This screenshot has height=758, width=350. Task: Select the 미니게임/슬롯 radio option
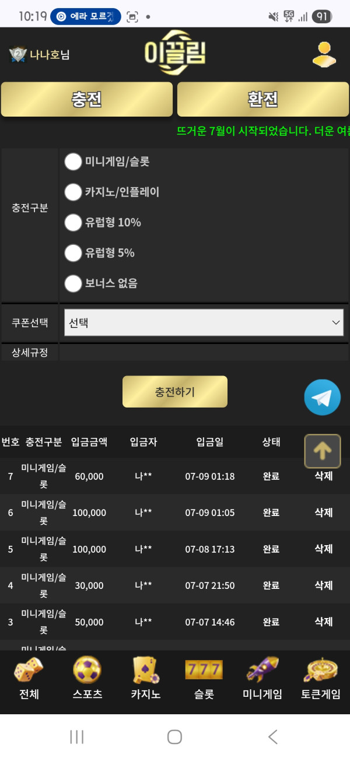click(x=73, y=162)
